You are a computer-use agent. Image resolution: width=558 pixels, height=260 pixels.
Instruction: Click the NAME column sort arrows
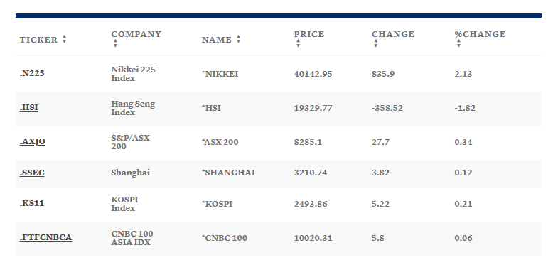point(238,39)
